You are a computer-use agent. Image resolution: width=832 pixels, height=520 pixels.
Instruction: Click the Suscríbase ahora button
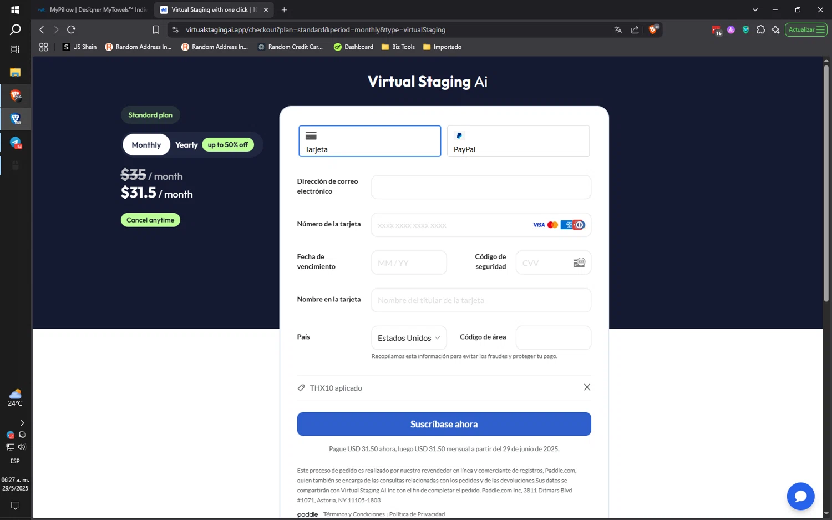[x=444, y=424]
